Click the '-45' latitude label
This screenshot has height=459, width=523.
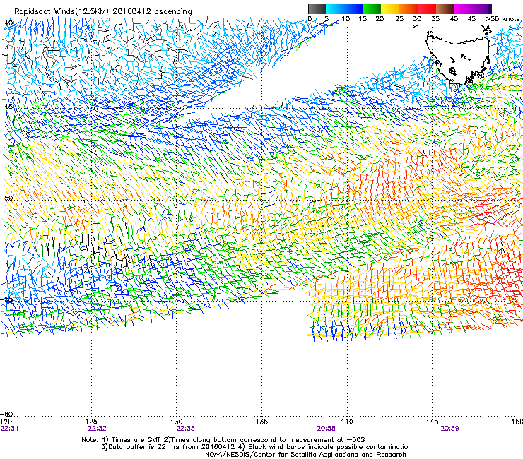click(7, 107)
